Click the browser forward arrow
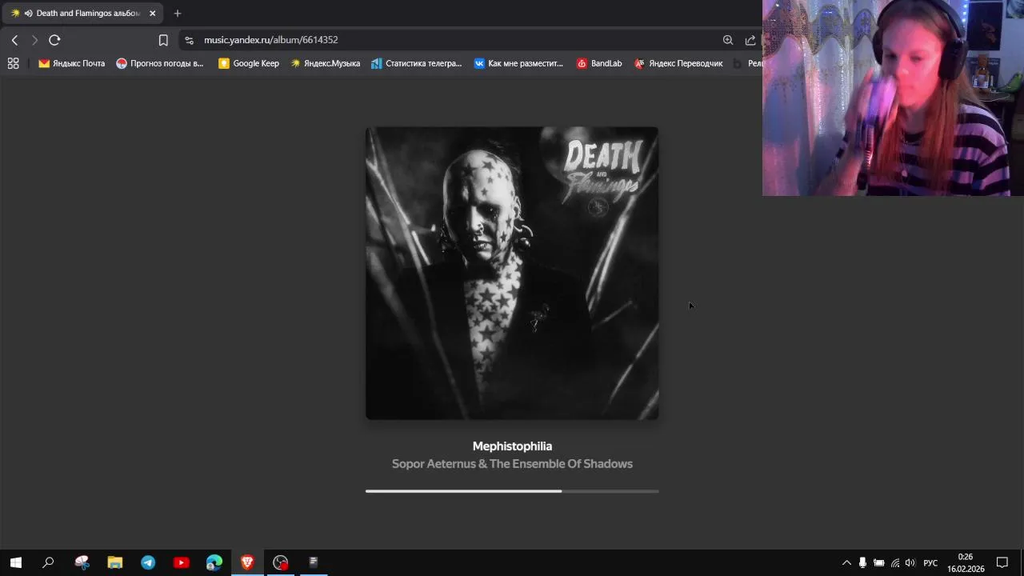1024x576 pixels. [34, 40]
